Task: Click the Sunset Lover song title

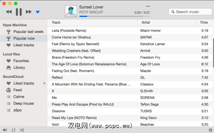Action: (x=91, y=7)
